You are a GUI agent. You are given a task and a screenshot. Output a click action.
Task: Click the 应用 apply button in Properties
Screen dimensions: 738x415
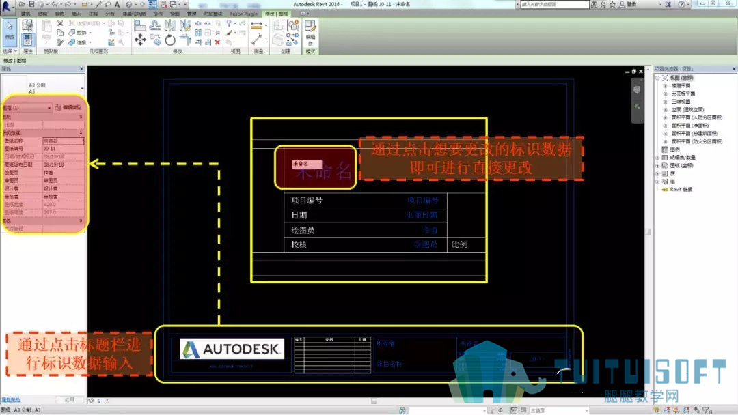pos(69,399)
